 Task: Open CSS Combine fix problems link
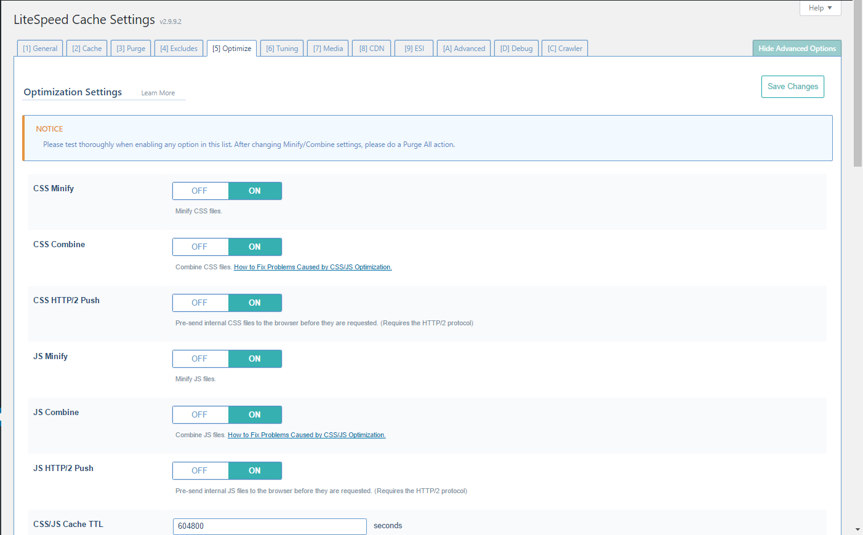[313, 267]
